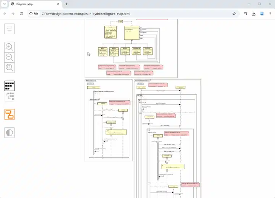The height and width of the screenshot is (198, 275).
Task: Click the Program lifeline box in left sequence diagram
Action: point(102,104)
